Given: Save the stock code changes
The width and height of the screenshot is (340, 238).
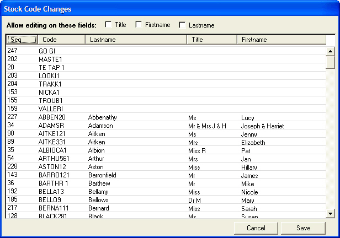Looking at the screenshot, I should (303, 228).
